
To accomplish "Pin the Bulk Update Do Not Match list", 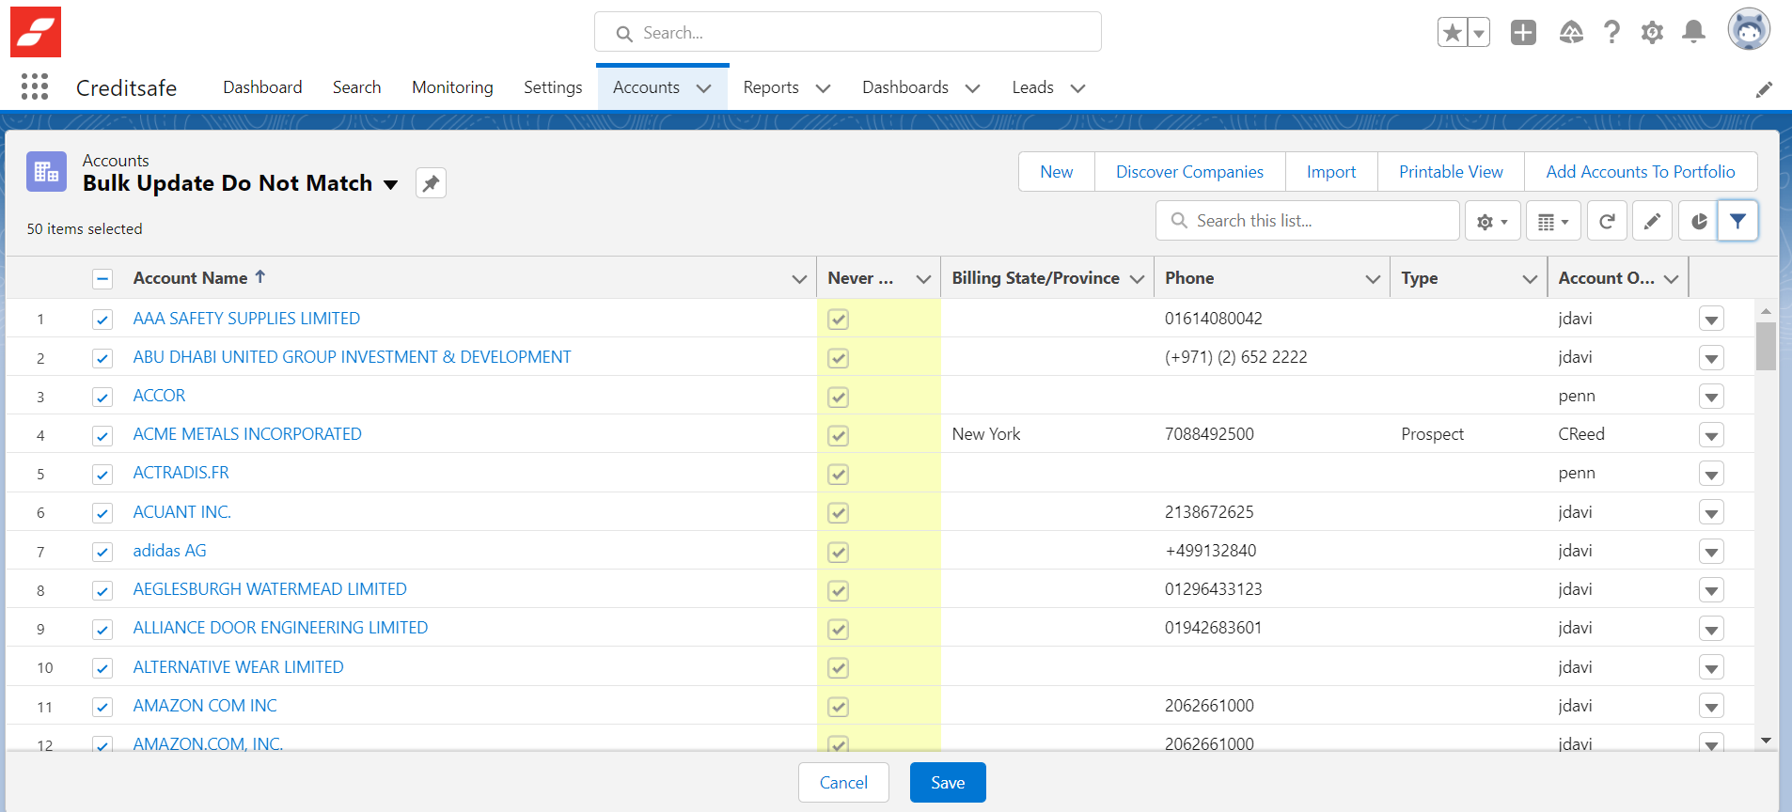I will tap(431, 183).
